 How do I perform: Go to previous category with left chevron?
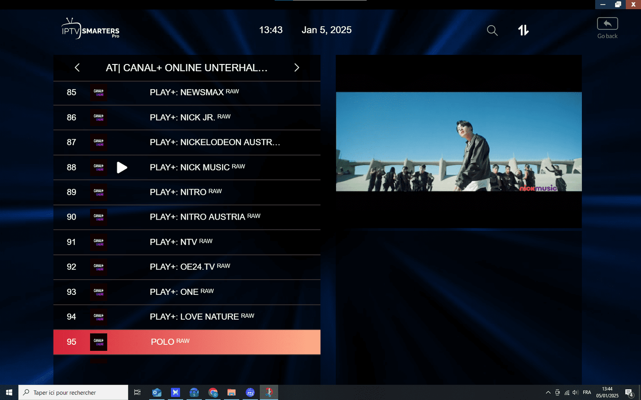pyautogui.click(x=77, y=68)
